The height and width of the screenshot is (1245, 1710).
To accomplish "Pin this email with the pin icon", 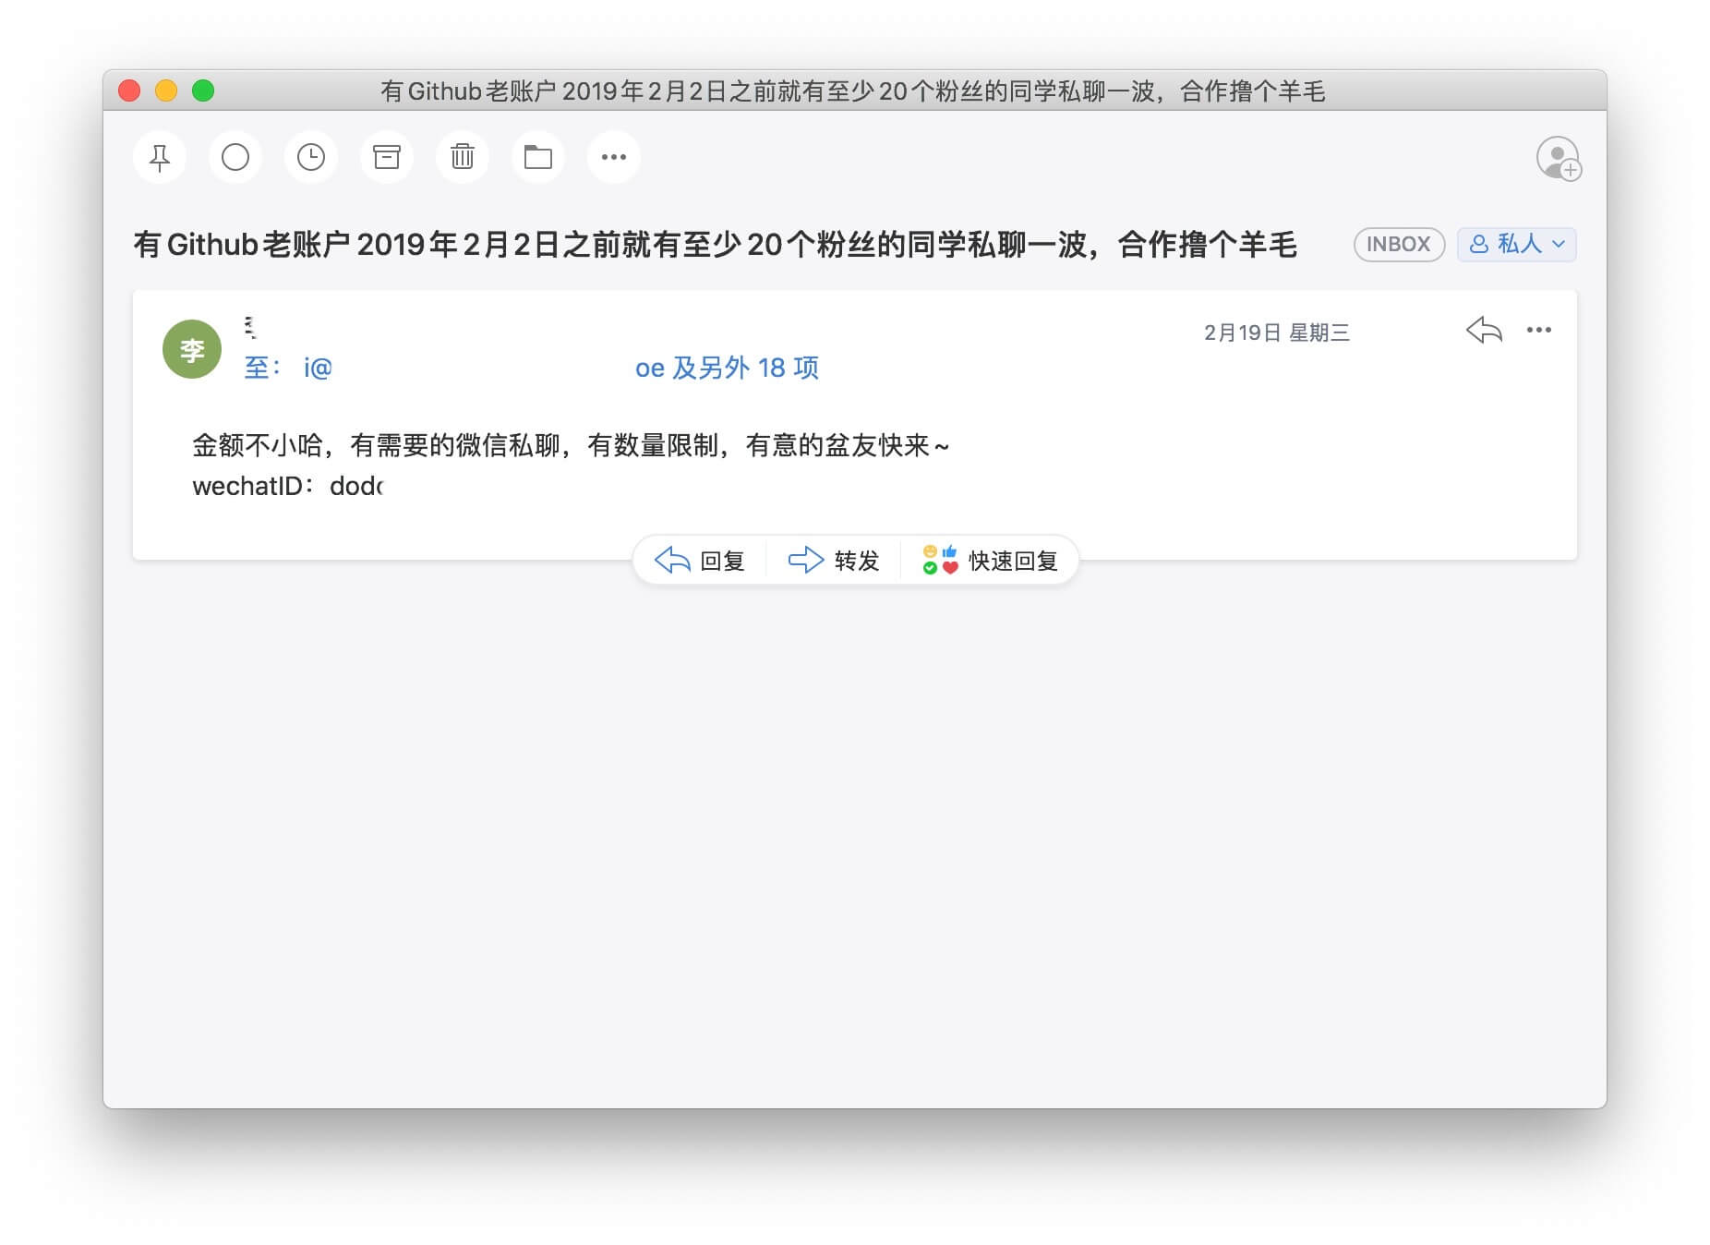I will (x=160, y=158).
